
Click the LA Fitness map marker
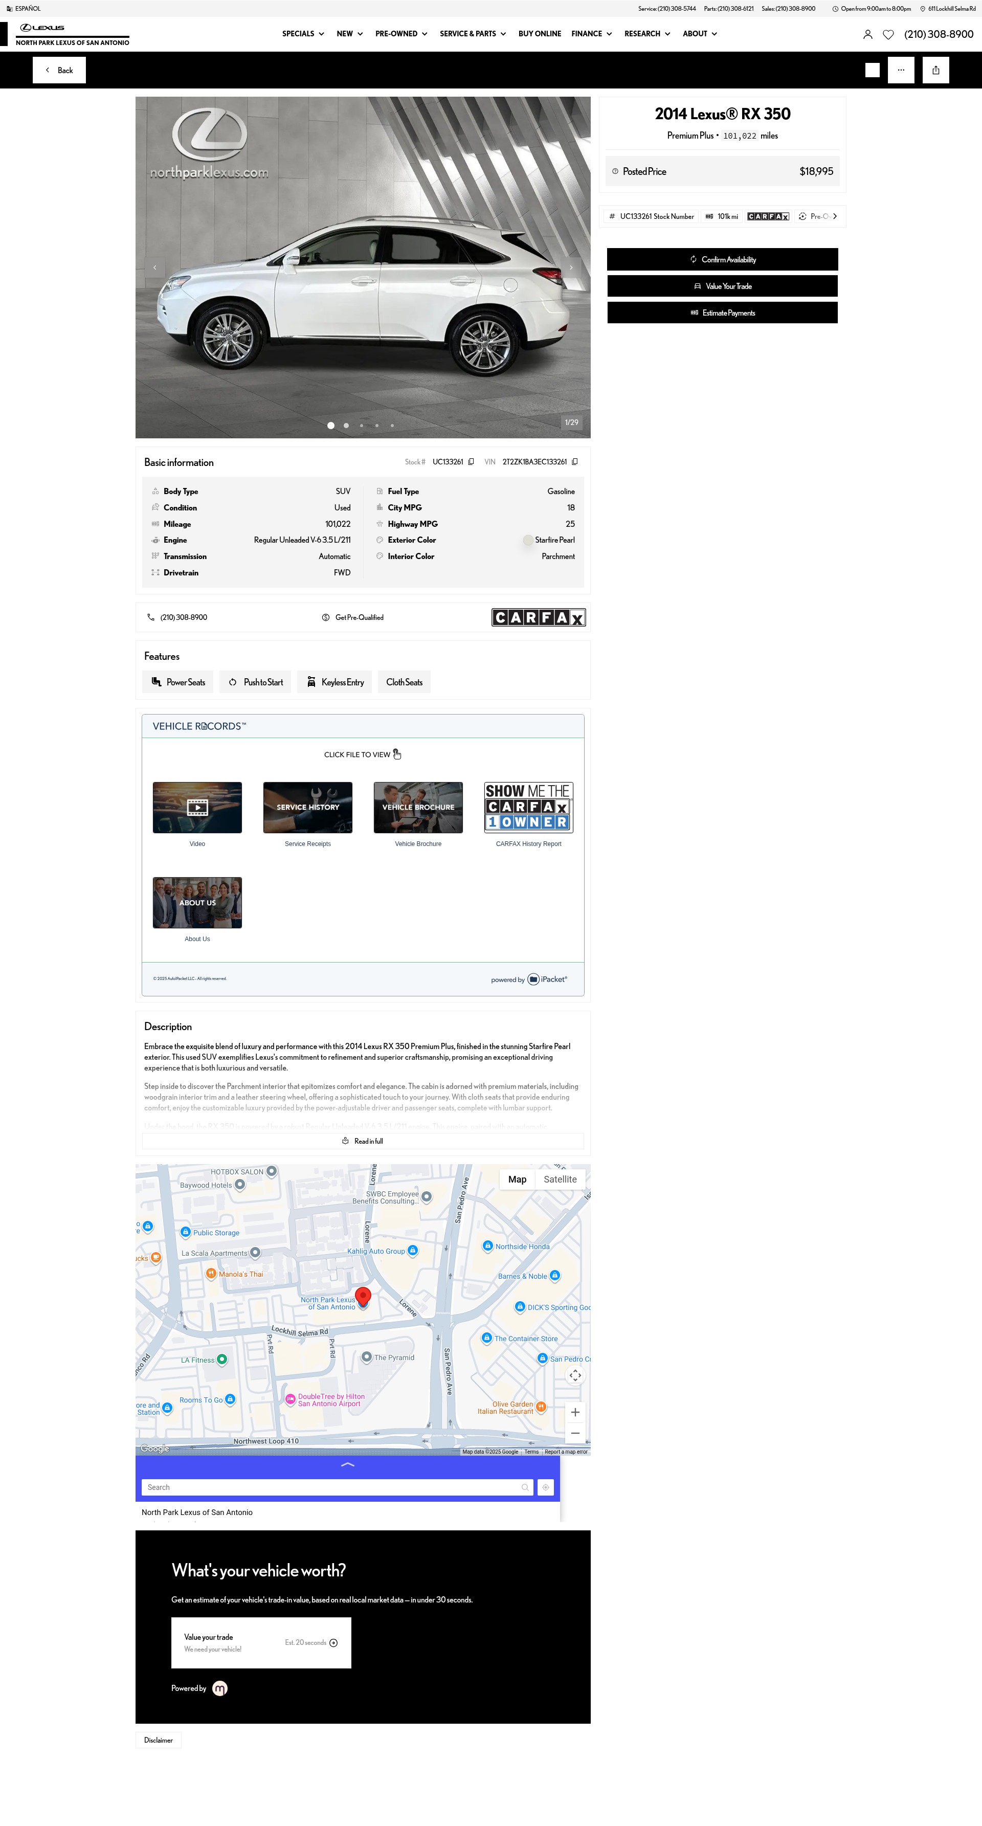(x=222, y=1359)
